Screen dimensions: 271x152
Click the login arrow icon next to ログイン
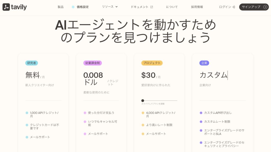coord(233,7)
